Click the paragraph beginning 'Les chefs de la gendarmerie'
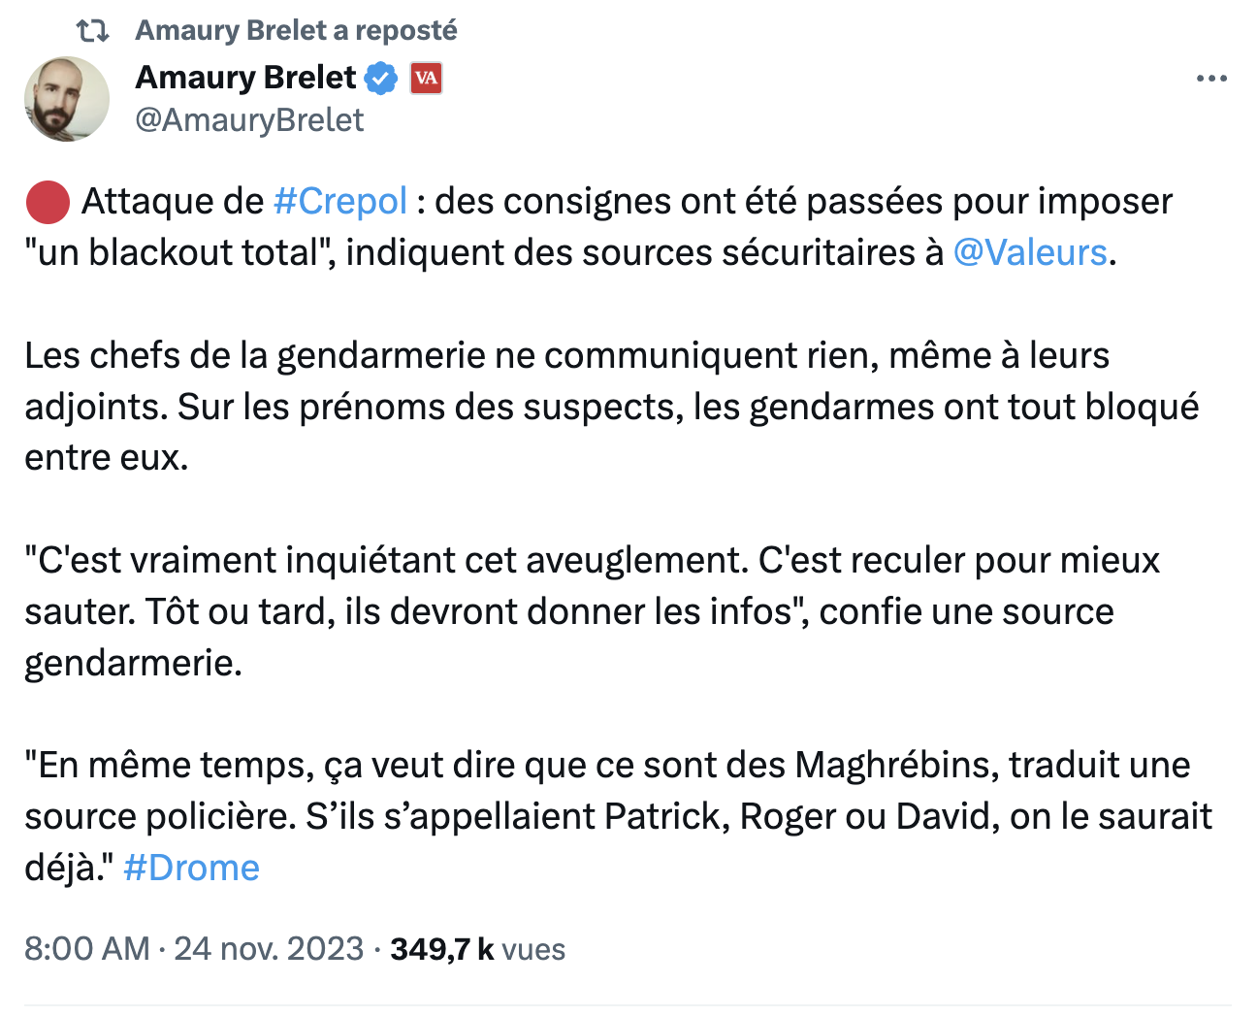The image size is (1257, 1017). click(x=612, y=407)
